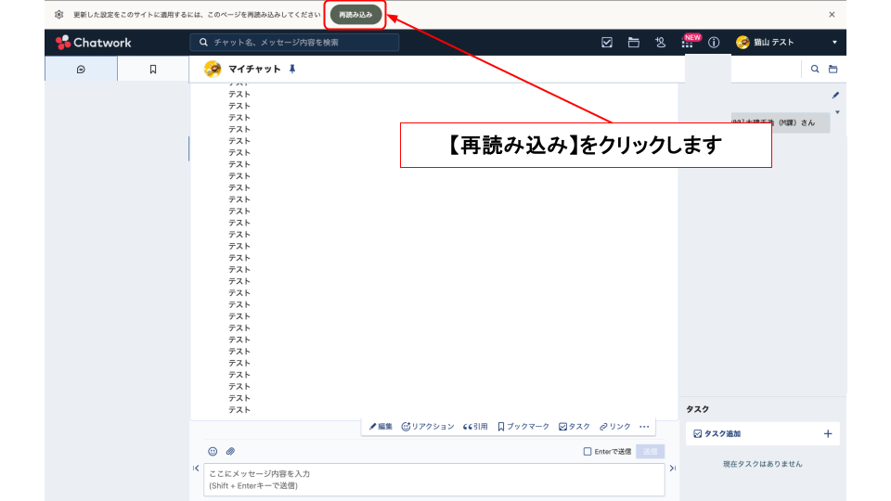Enable the Enterで送信 checkbox
Viewport: 891px width, 501px height.
tap(587, 452)
